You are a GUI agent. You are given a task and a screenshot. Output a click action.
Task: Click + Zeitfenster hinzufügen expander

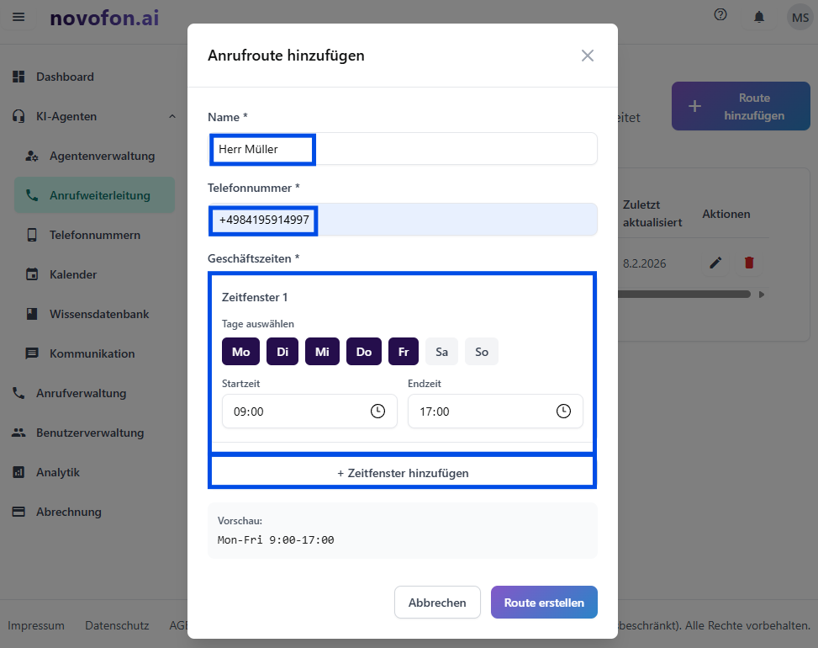pos(403,473)
